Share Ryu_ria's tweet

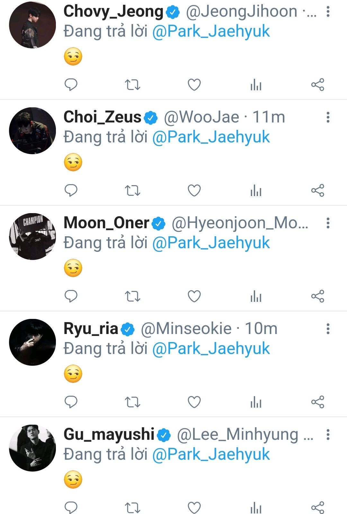pyautogui.click(x=317, y=402)
